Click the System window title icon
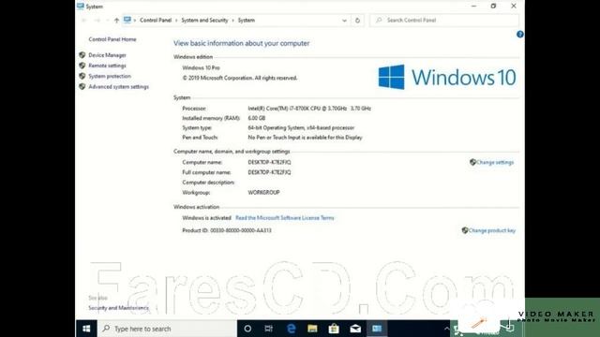The image size is (600, 337). click(x=81, y=7)
